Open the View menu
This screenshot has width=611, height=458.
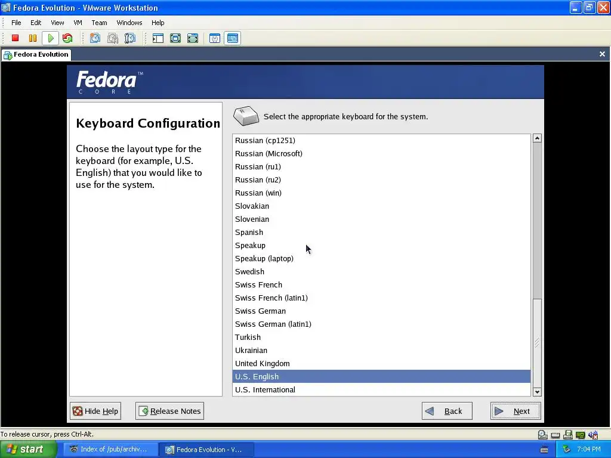click(57, 23)
